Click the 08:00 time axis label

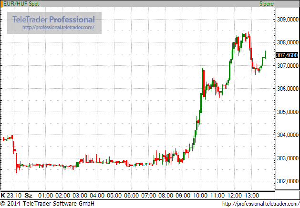pyautogui.click(x=166, y=196)
